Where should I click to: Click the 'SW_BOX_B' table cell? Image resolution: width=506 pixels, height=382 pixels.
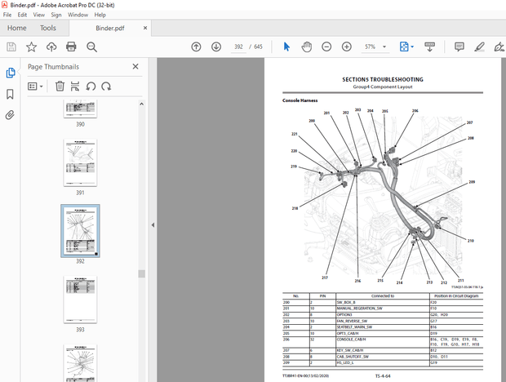[383, 302]
